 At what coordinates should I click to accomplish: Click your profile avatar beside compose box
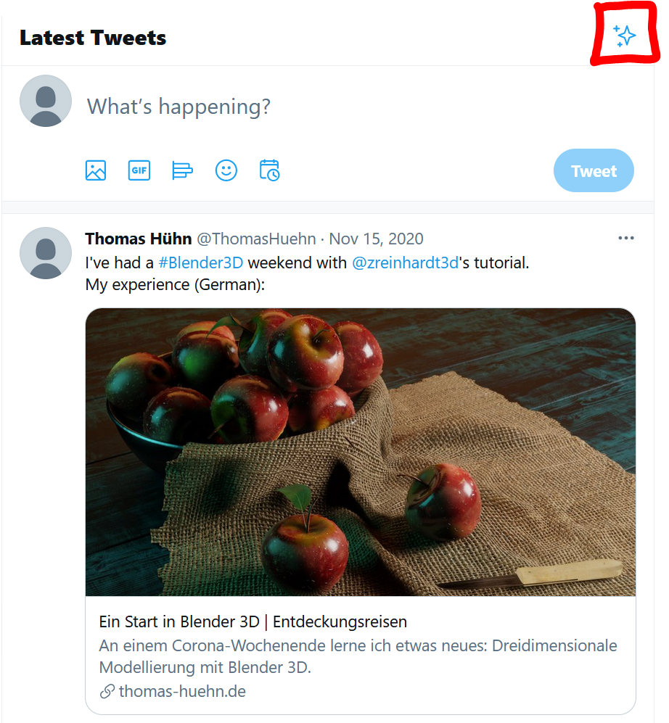click(46, 101)
